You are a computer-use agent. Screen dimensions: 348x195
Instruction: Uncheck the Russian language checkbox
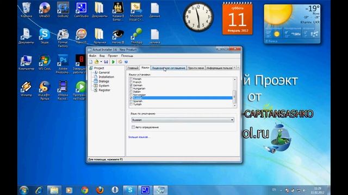pyautogui.click(x=131, y=98)
